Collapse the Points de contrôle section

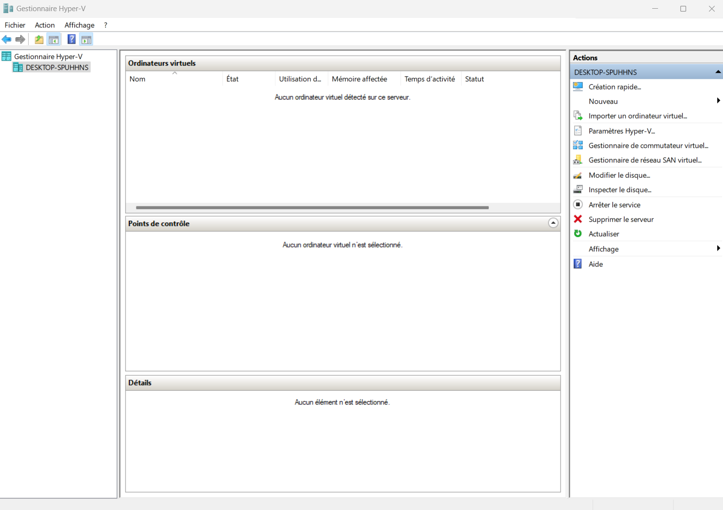[553, 223]
